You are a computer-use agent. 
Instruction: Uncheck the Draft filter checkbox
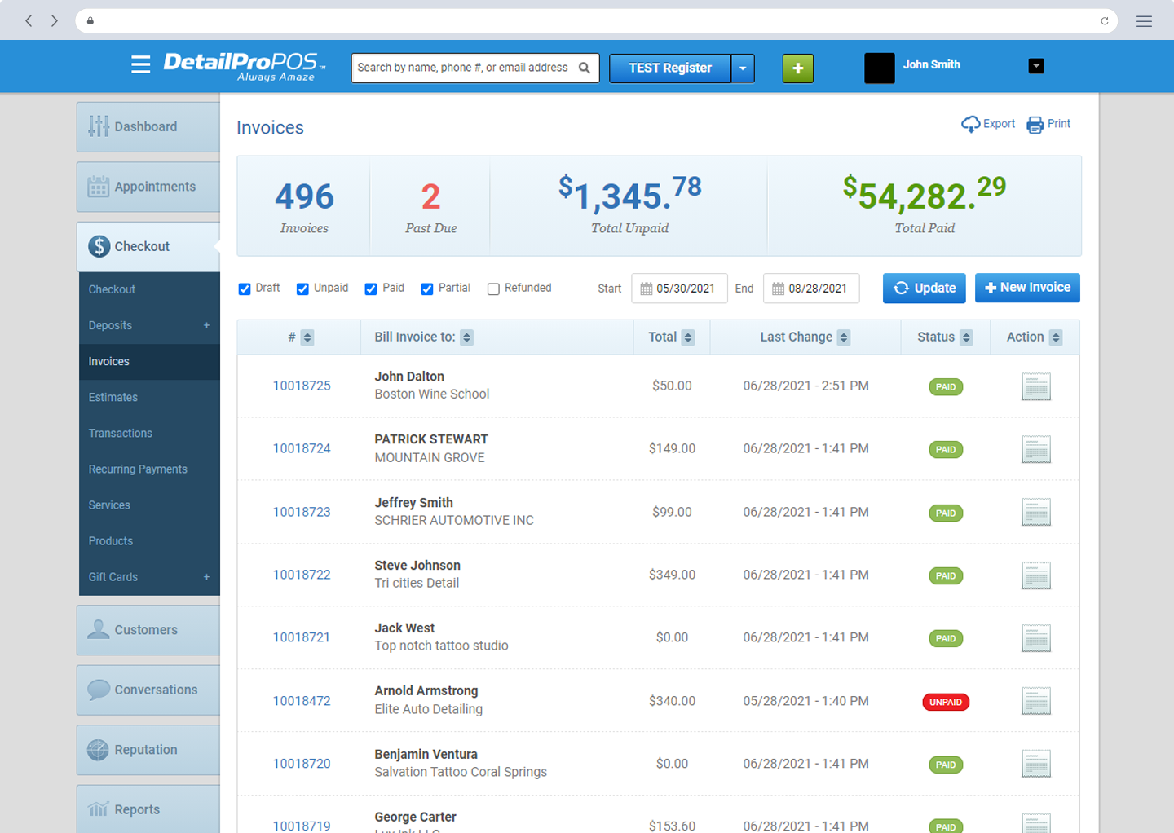[x=245, y=289]
